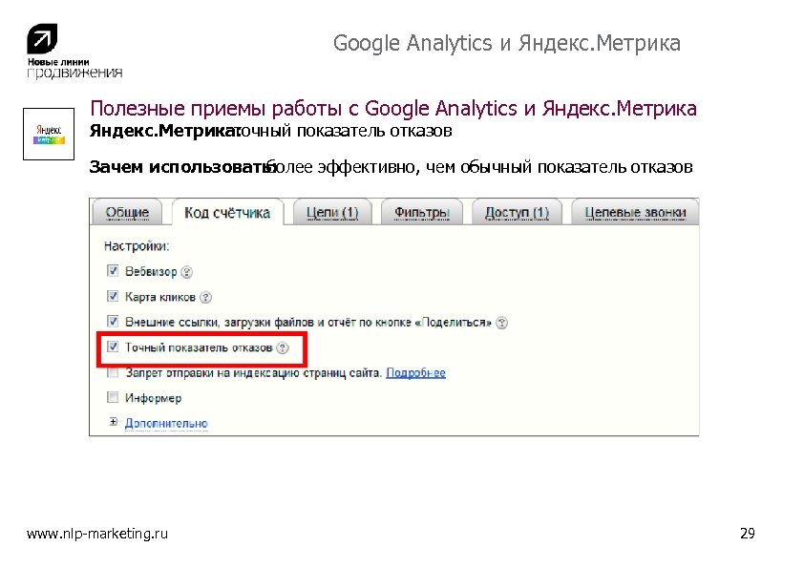Toggle the Точный показатель отказов checkbox
The image size is (804, 568).
coord(114,347)
